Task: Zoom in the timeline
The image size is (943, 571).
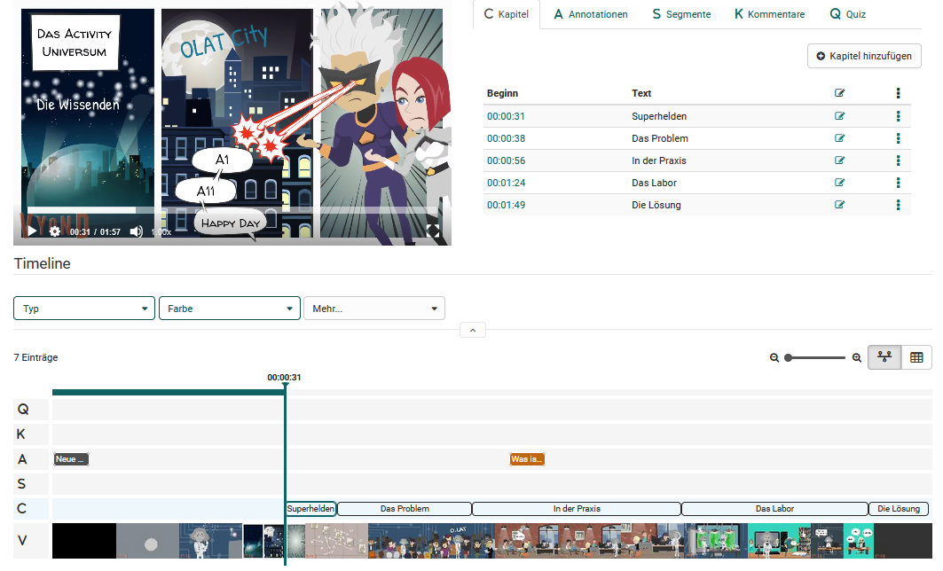Action: click(x=857, y=357)
